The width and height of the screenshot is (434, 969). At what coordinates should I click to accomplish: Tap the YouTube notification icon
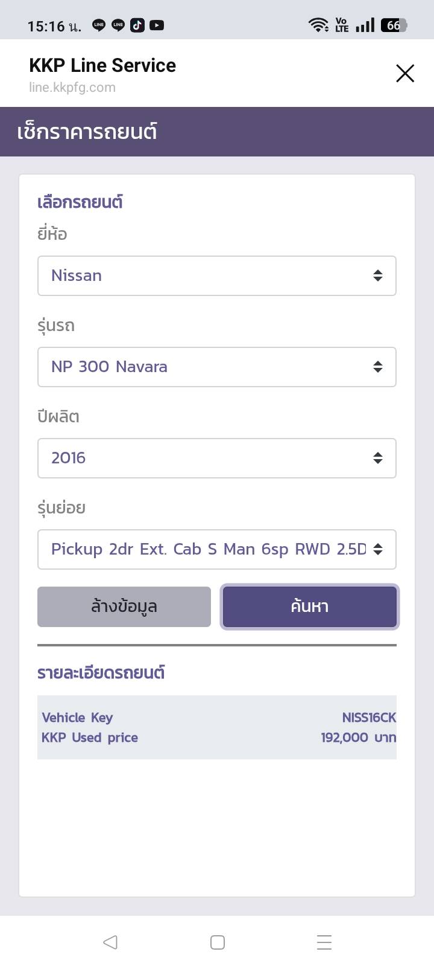(157, 25)
